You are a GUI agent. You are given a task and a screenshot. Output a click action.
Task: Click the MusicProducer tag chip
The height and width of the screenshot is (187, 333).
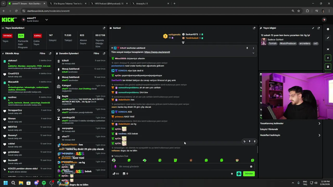[x=288, y=44]
